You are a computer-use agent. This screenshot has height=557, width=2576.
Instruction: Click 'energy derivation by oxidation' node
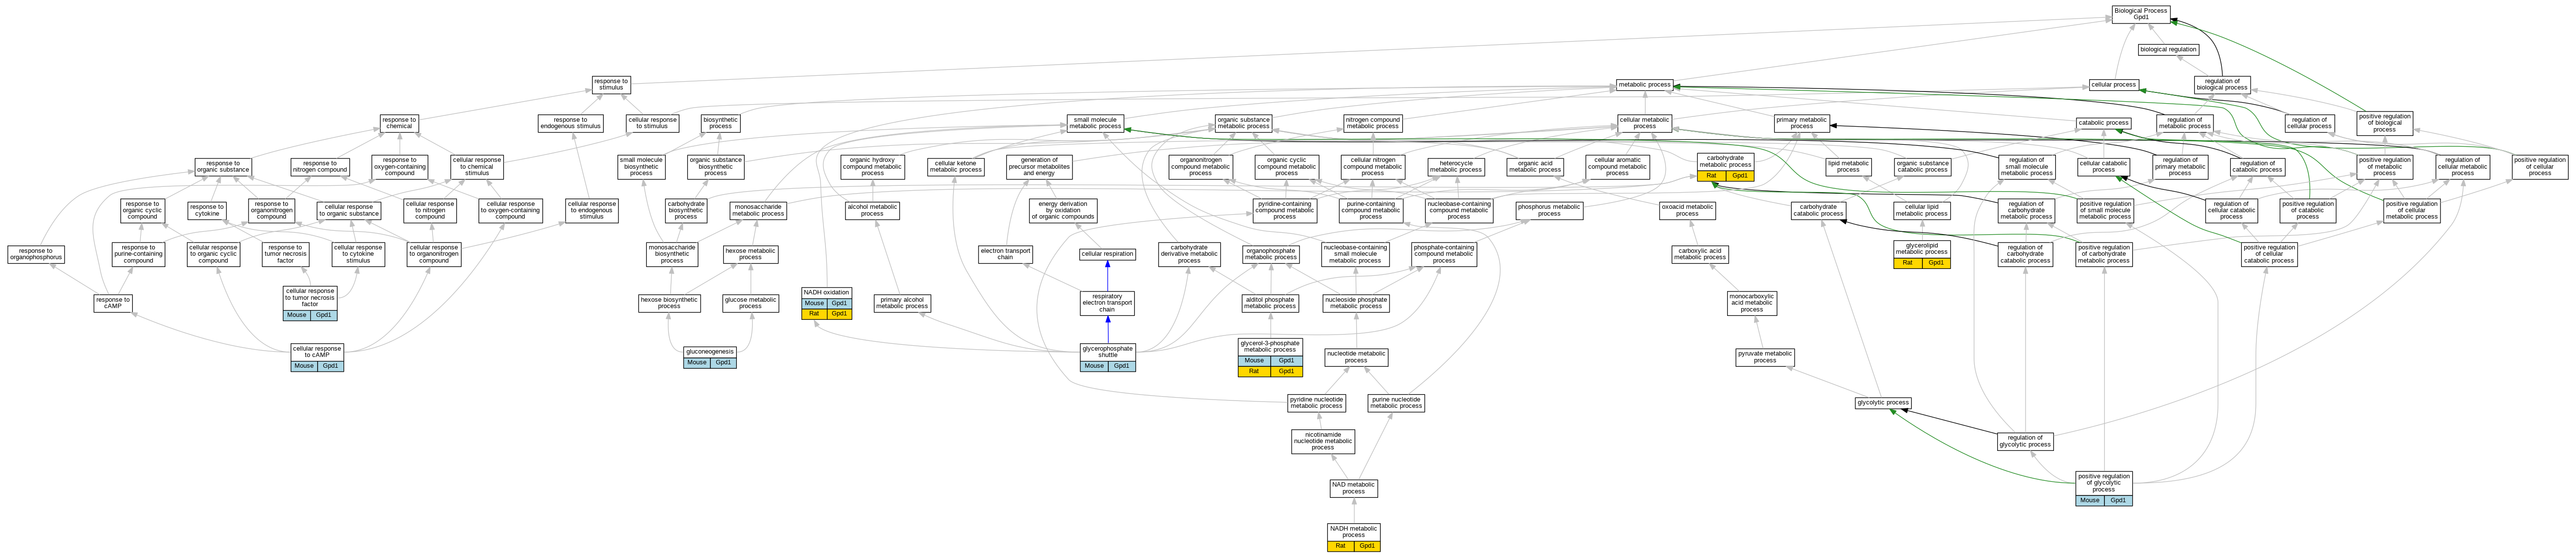coord(1063,210)
